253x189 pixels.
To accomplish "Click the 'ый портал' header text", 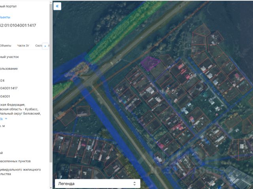I will click(8, 6).
